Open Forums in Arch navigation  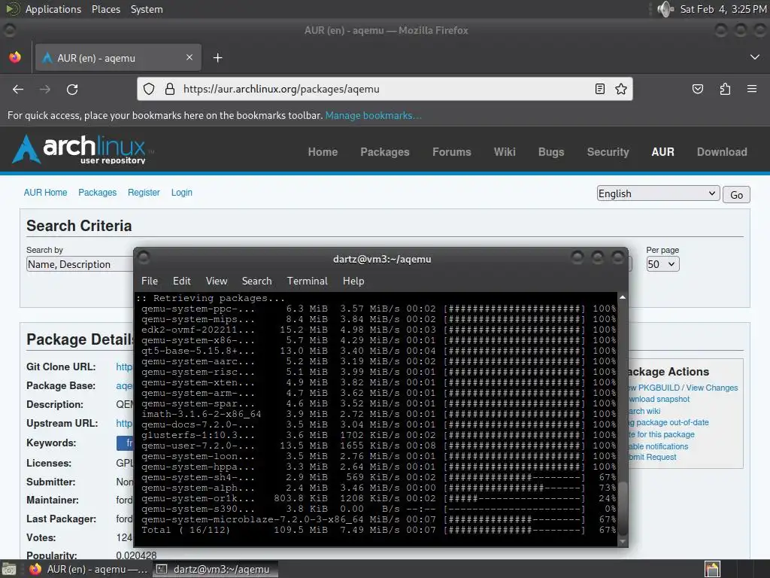(451, 152)
